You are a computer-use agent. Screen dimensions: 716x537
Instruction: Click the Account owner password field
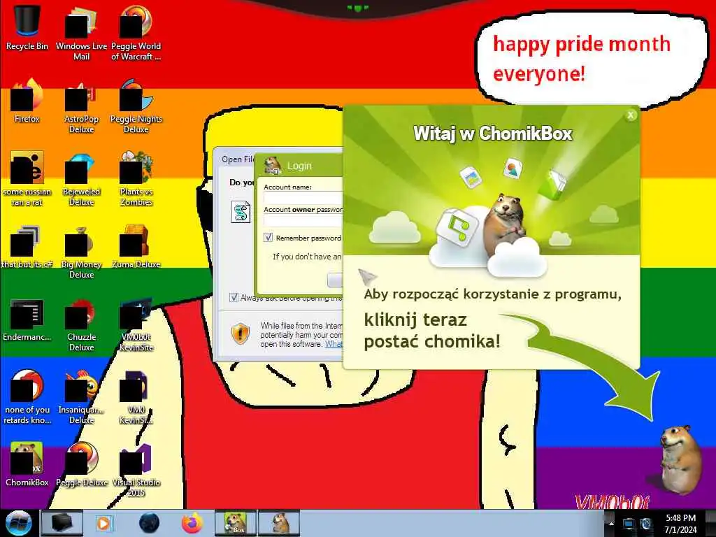(303, 220)
